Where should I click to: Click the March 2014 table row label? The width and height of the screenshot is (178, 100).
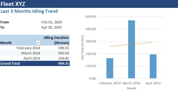(31, 53)
